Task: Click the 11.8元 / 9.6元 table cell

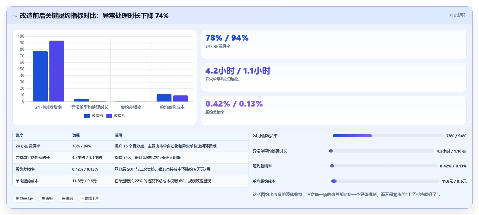Action: [x=91, y=181]
